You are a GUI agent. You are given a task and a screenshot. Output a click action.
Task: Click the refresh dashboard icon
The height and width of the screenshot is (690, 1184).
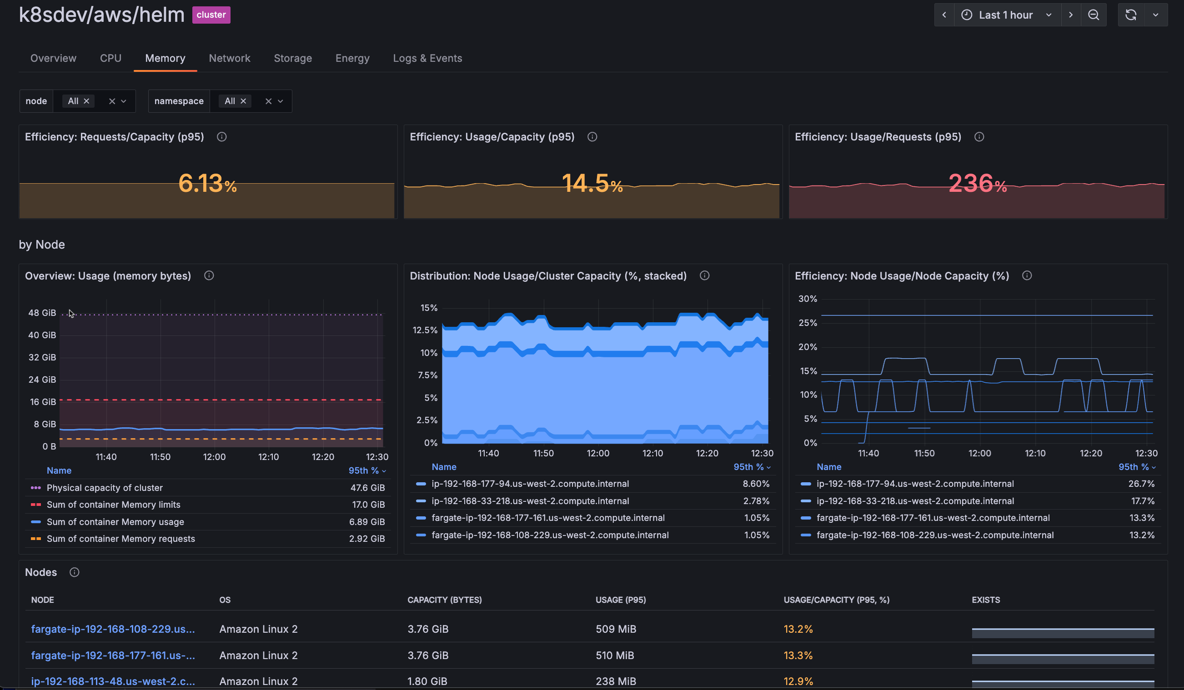[x=1130, y=15]
